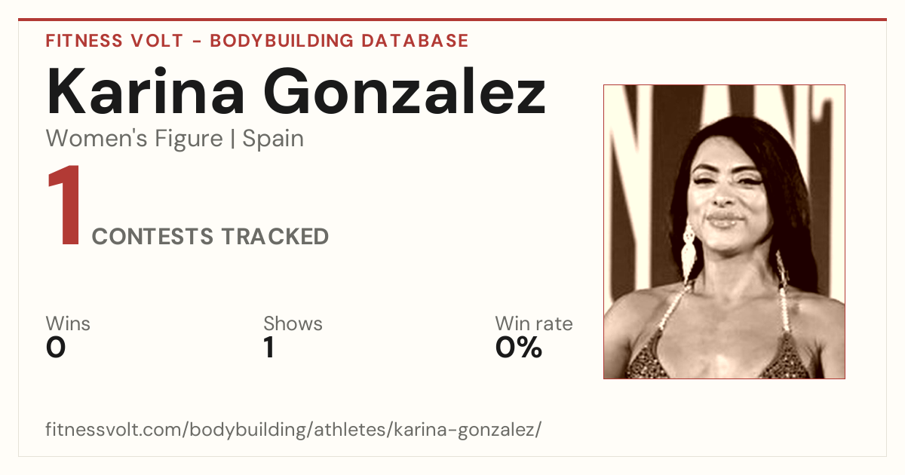Viewport: 905px width, 475px height.
Task: Select the Shows stat label
Action: [293, 324]
